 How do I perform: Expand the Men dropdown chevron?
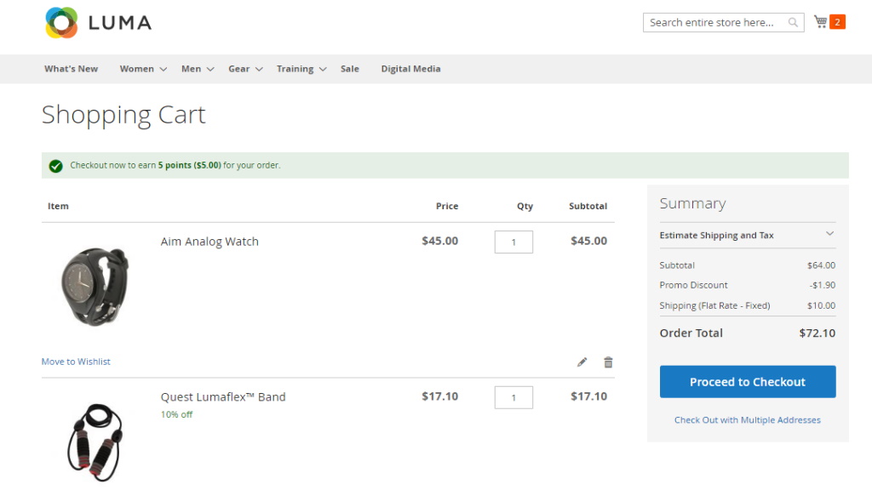coord(210,70)
